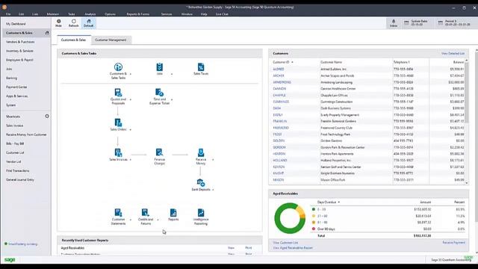Open the File menu

click(x=8, y=14)
